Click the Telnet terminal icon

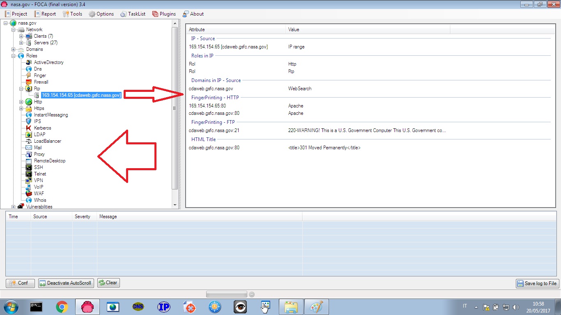(x=29, y=174)
